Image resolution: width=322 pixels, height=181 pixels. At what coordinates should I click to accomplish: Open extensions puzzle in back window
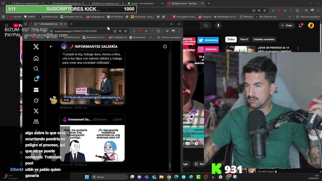[x=297, y=11]
